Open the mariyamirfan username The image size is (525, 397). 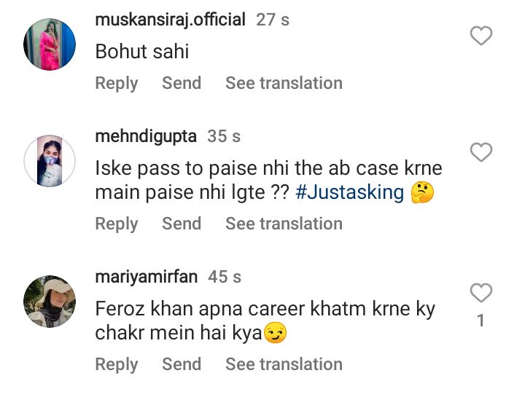(x=147, y=277)
